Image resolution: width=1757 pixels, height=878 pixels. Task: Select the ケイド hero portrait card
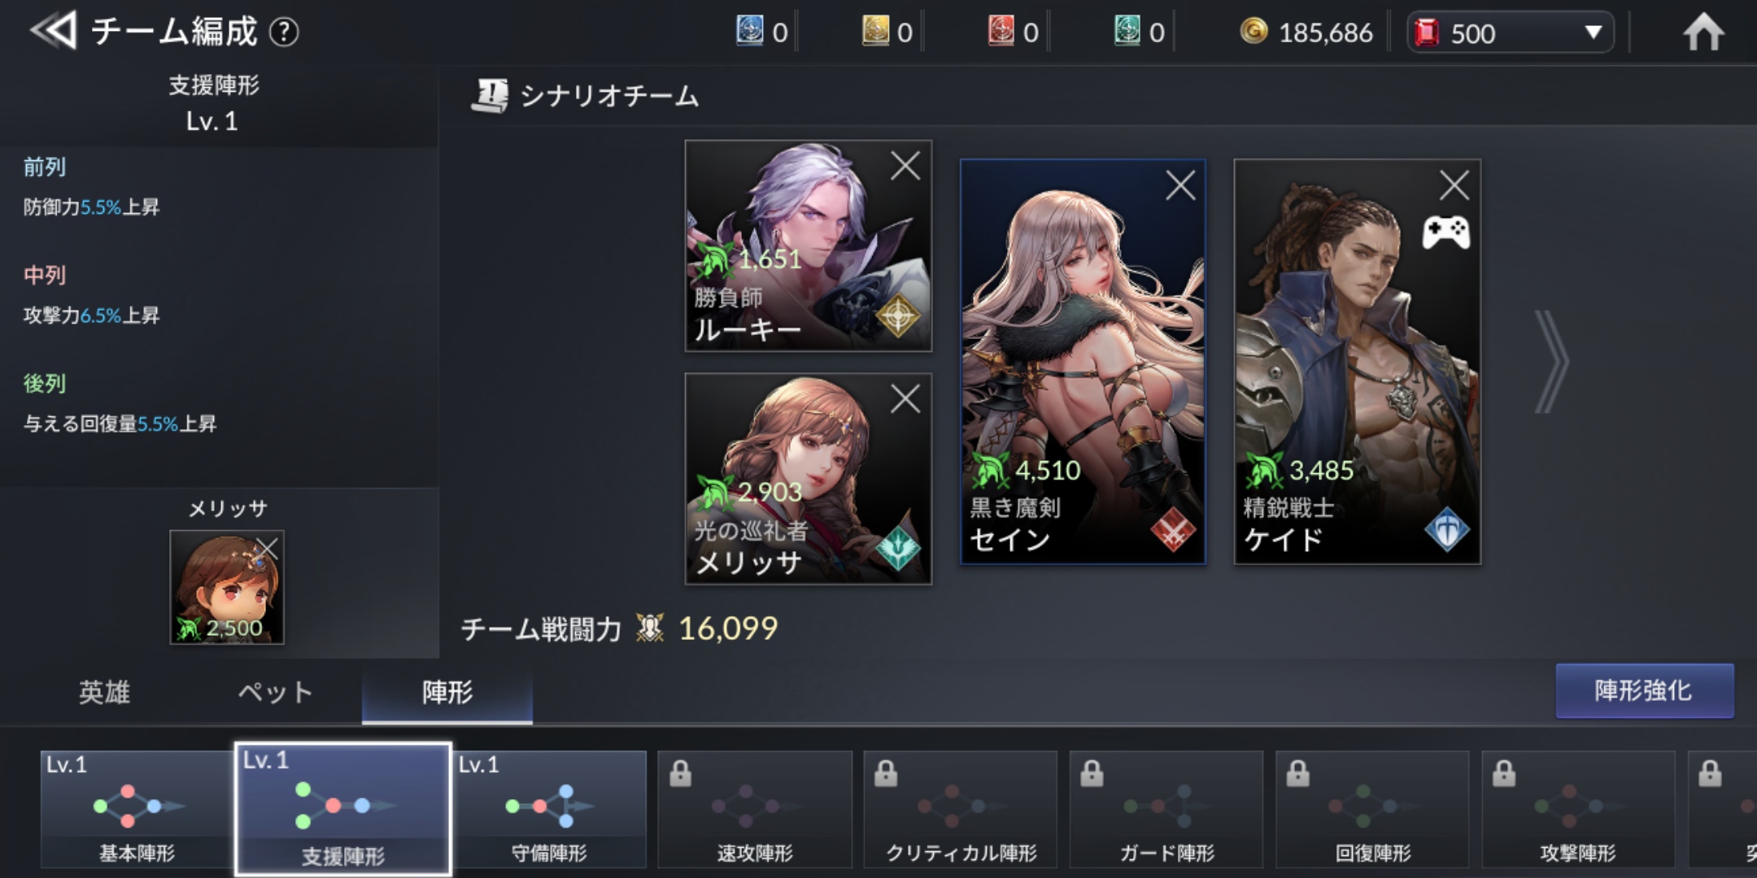tap(1357, 361)
